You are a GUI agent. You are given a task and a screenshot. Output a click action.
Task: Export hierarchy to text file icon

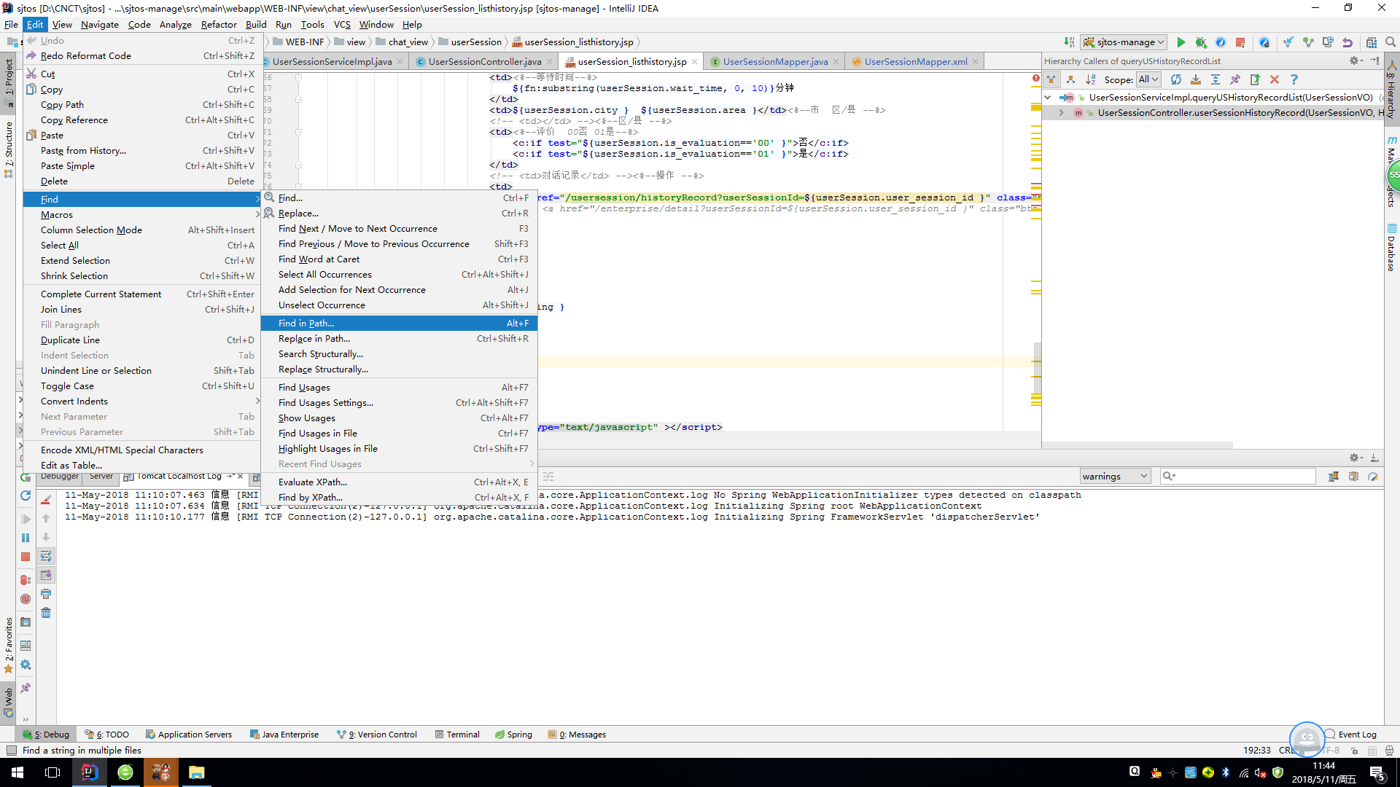pos(1255,79)
